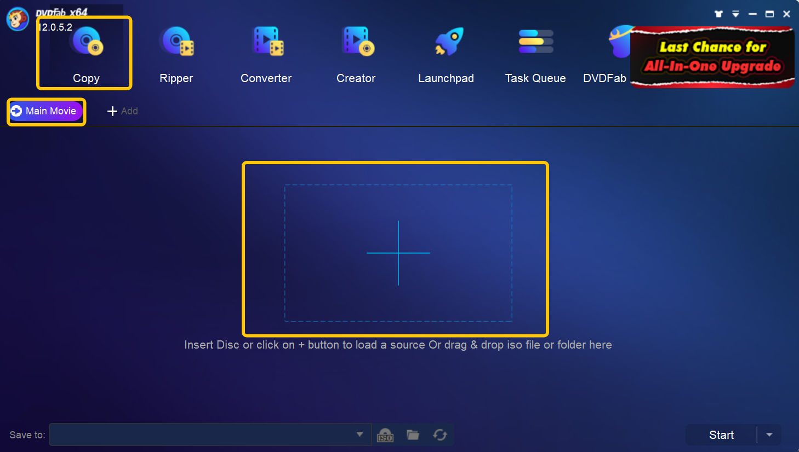Choose ISO image output icon

(x=385, y=435)
